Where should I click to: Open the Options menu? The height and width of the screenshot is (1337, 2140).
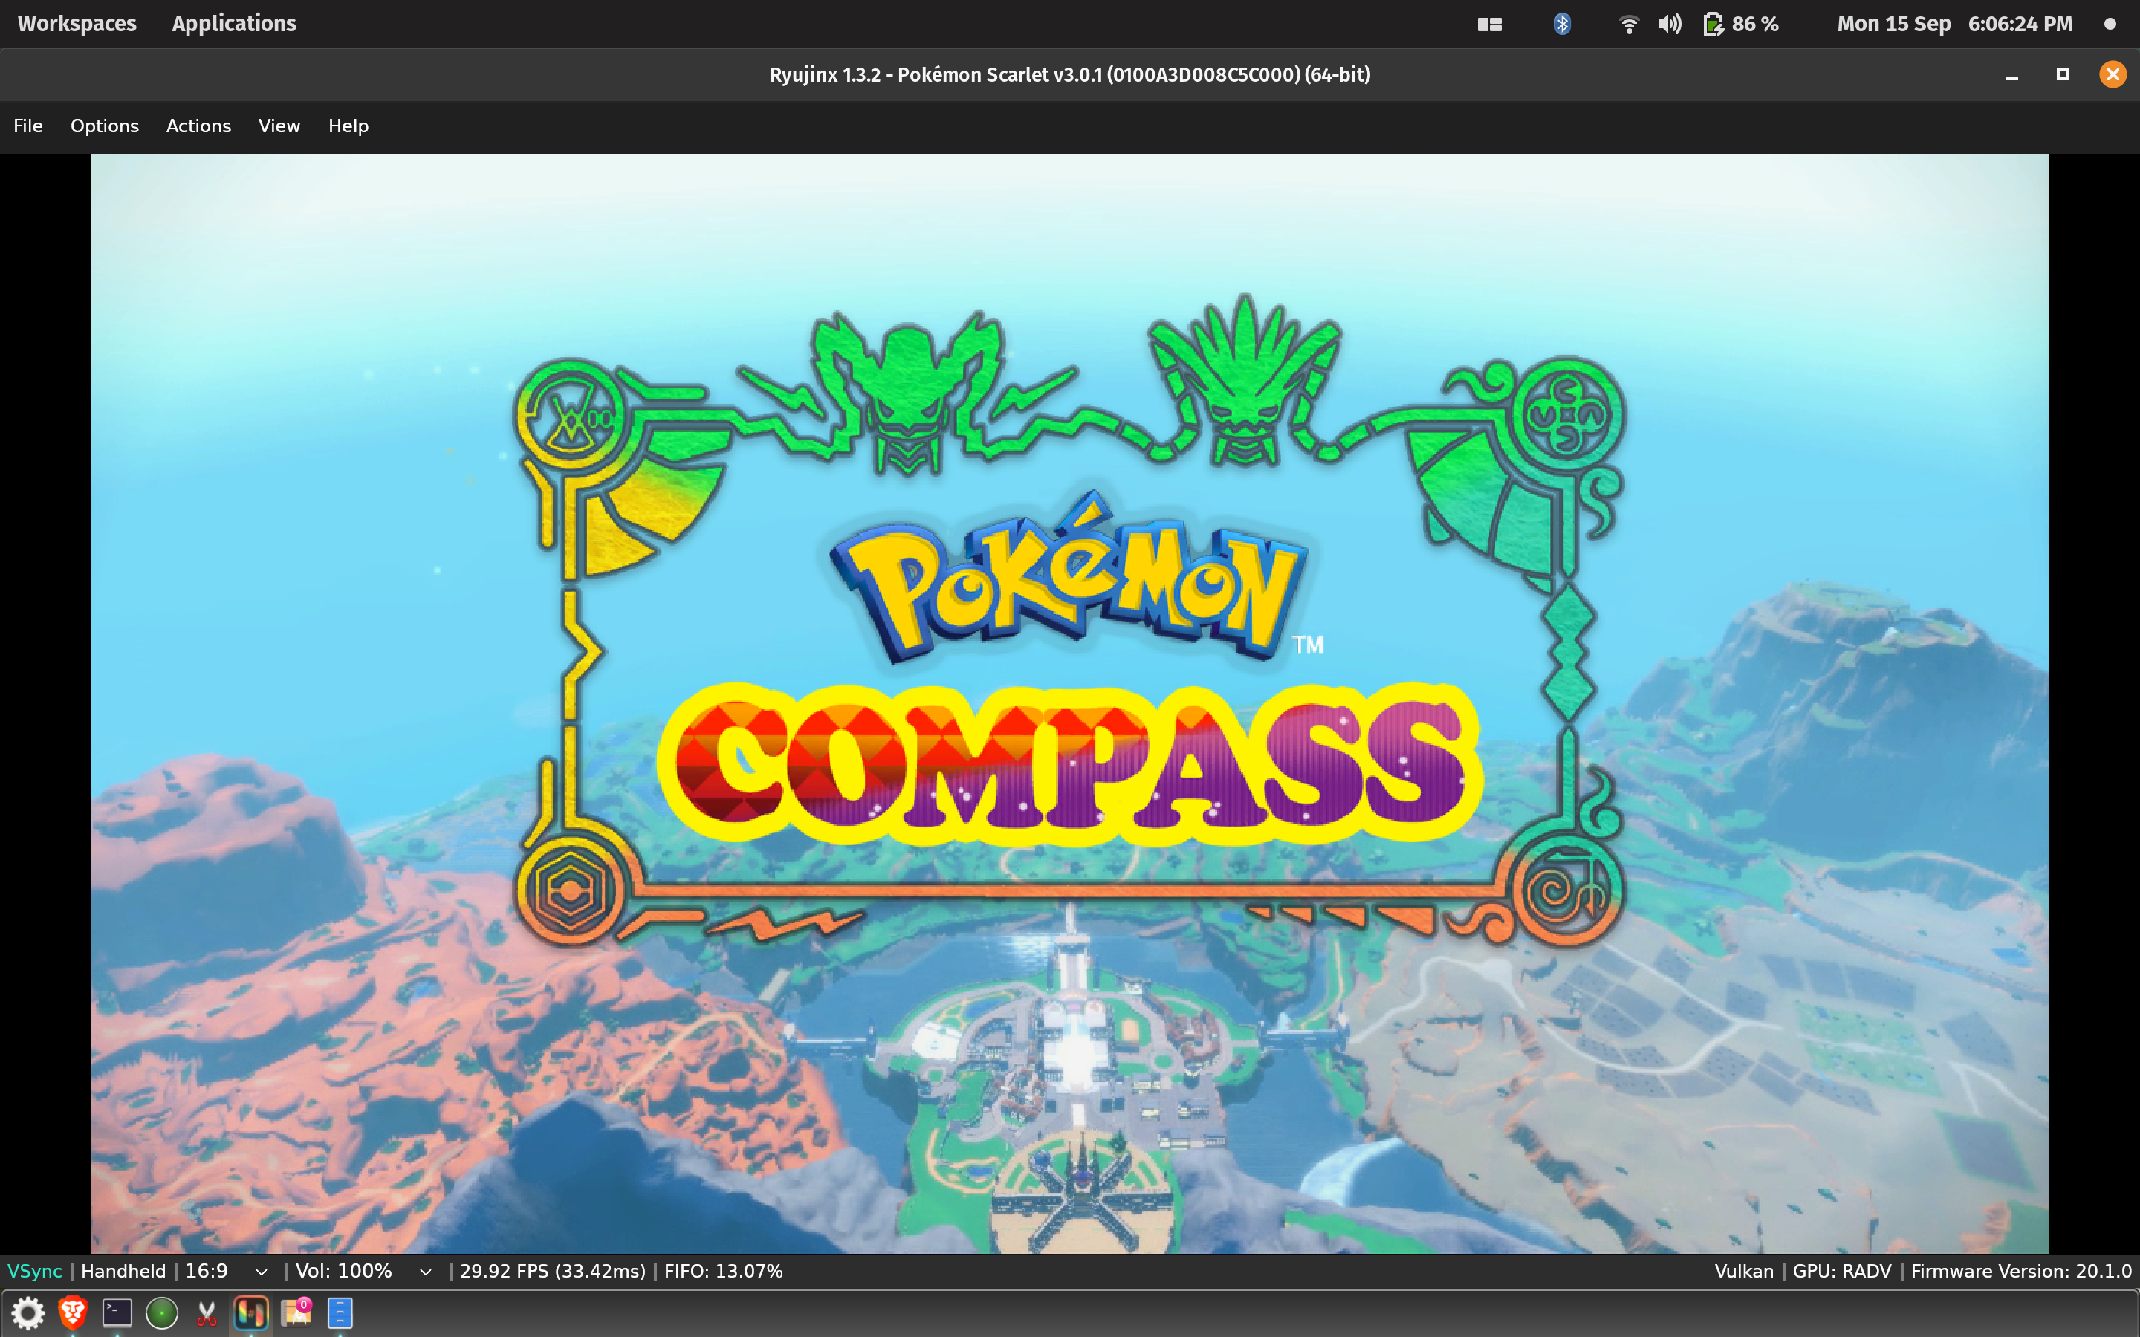(x=104, y=126)
